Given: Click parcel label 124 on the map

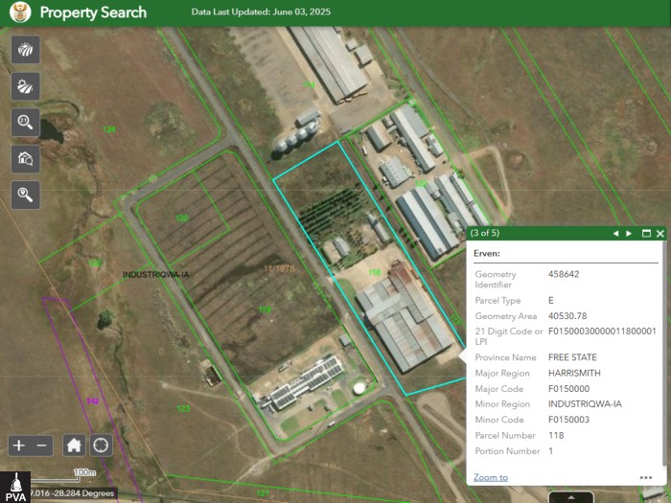Looking at the screenshot, I should (x=109, y=129).
